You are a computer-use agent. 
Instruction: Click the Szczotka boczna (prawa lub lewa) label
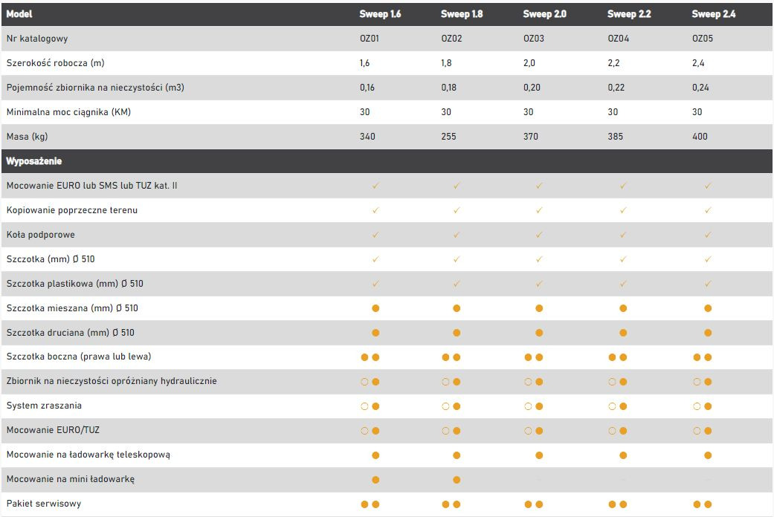tap(79, 357)
